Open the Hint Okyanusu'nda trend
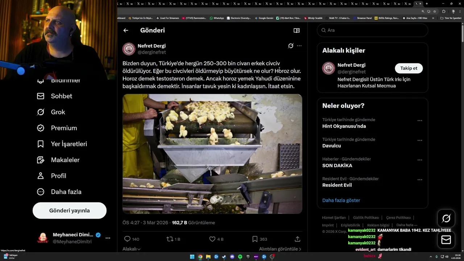The width and height of the screenshot is (464, 261). pyautogui.click(x=344, y=127)
